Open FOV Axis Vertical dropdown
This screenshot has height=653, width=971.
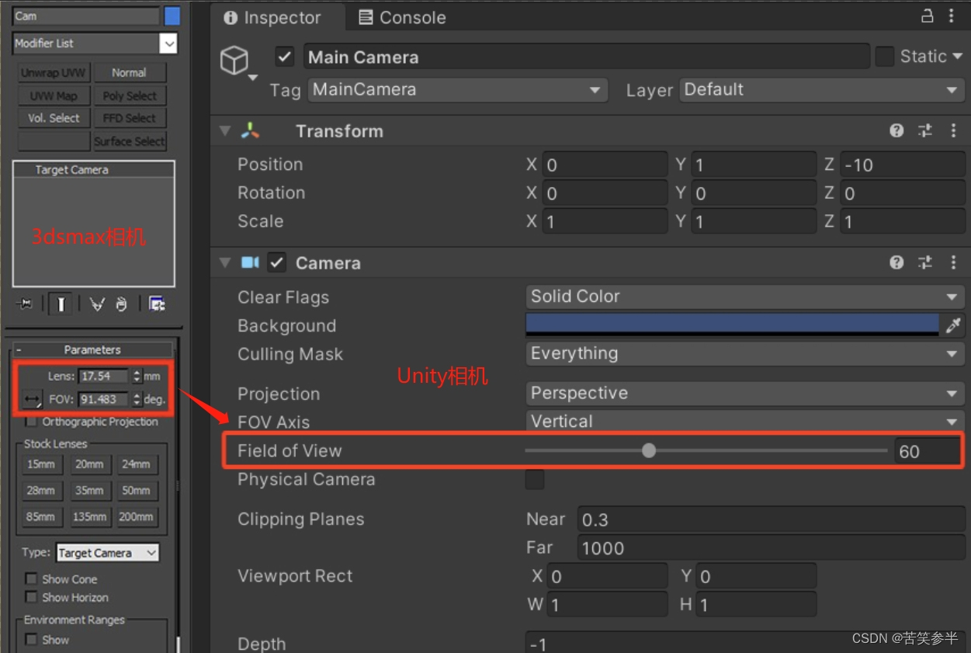(x=745, y=422)
